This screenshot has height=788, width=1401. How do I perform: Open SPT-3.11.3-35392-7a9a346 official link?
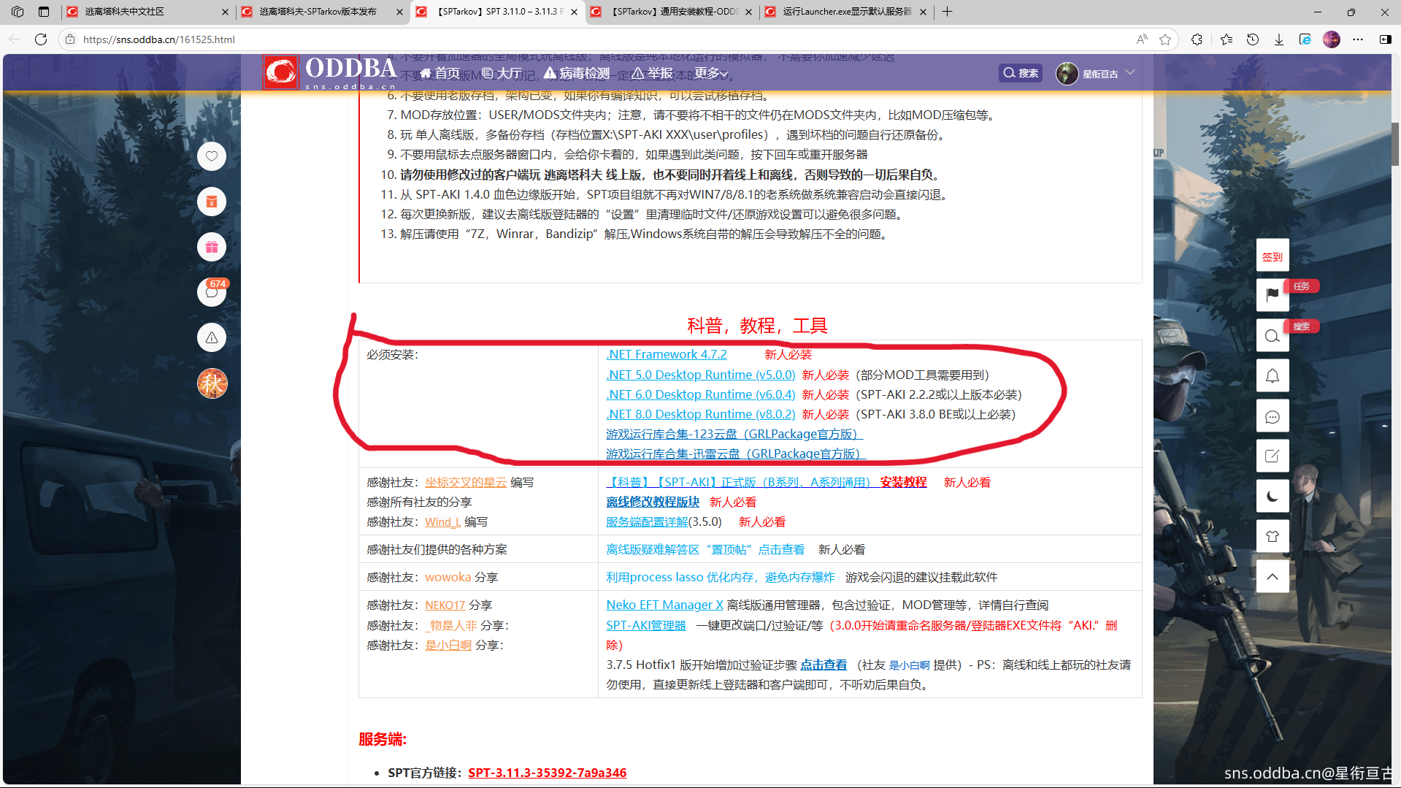tap(547, 773)
